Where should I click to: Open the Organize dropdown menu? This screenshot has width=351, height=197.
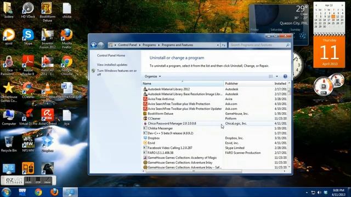152,77
